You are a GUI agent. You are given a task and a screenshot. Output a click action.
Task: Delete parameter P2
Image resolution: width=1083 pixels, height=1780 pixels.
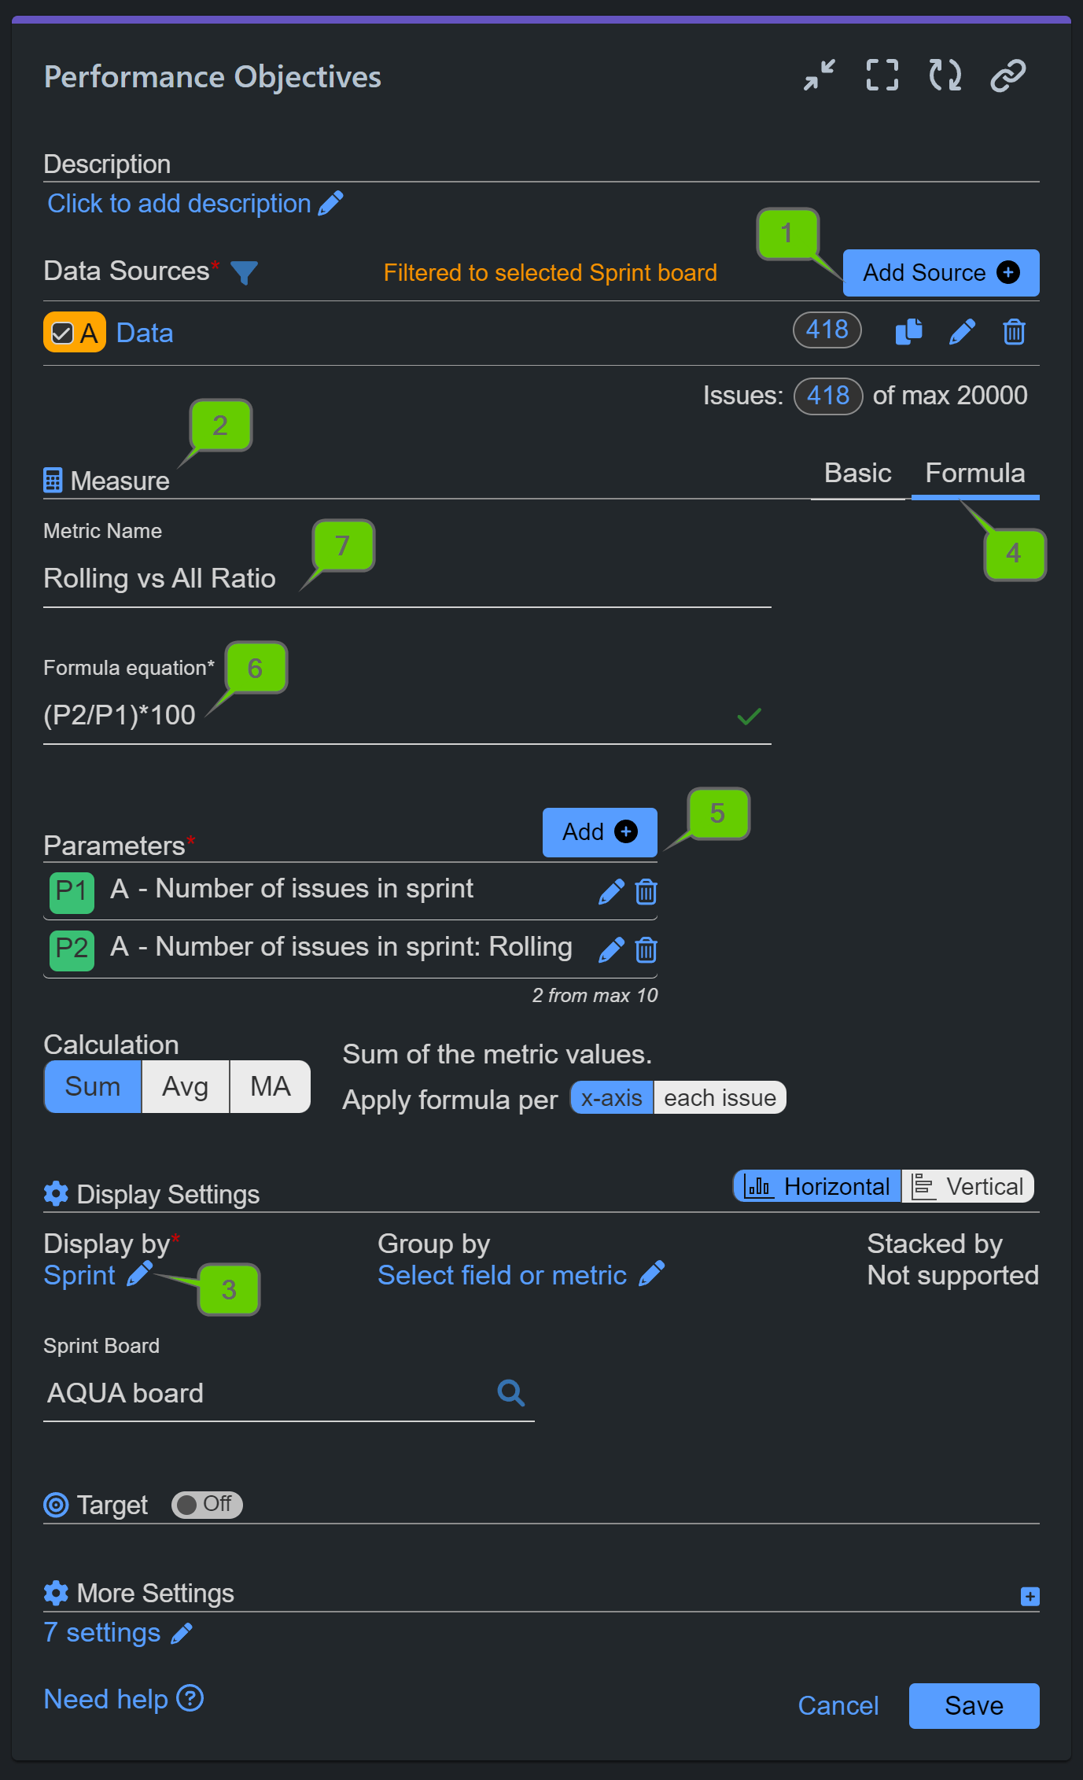645,949
